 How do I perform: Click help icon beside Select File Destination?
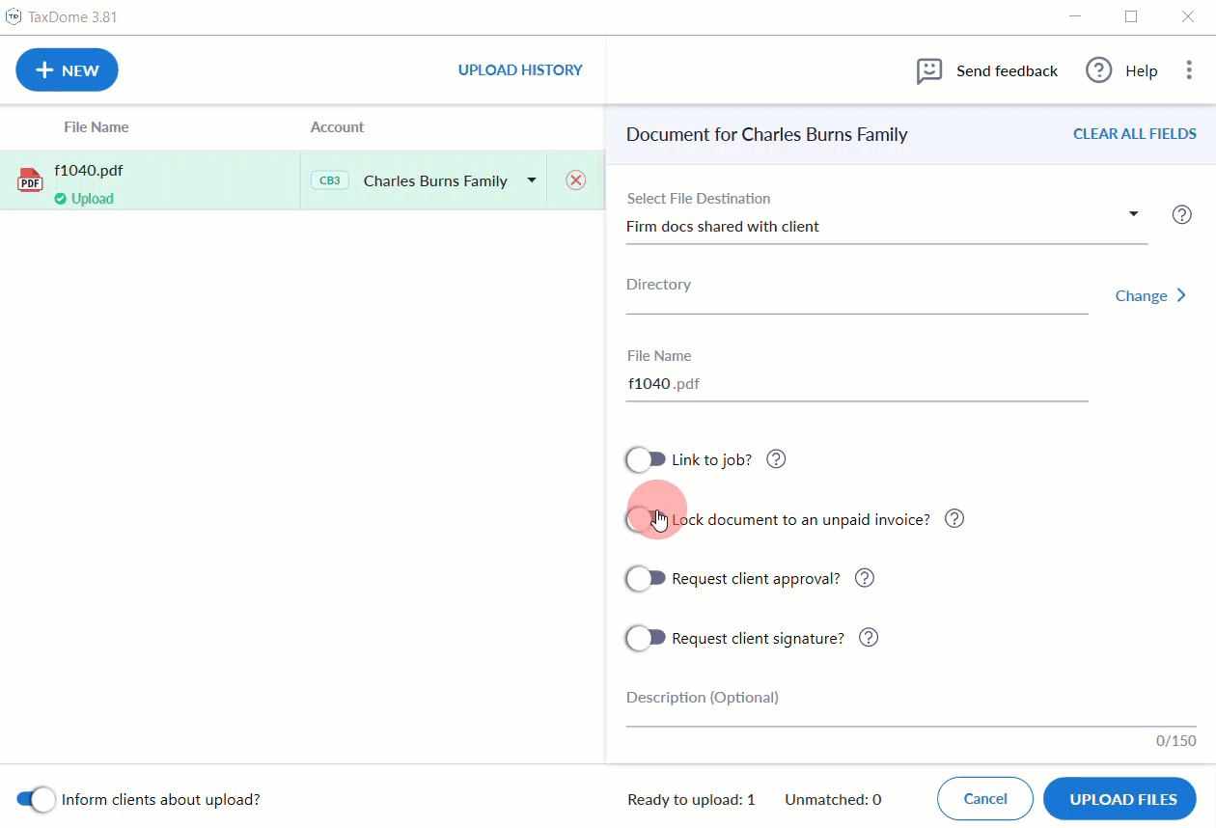coord(1181,214)
